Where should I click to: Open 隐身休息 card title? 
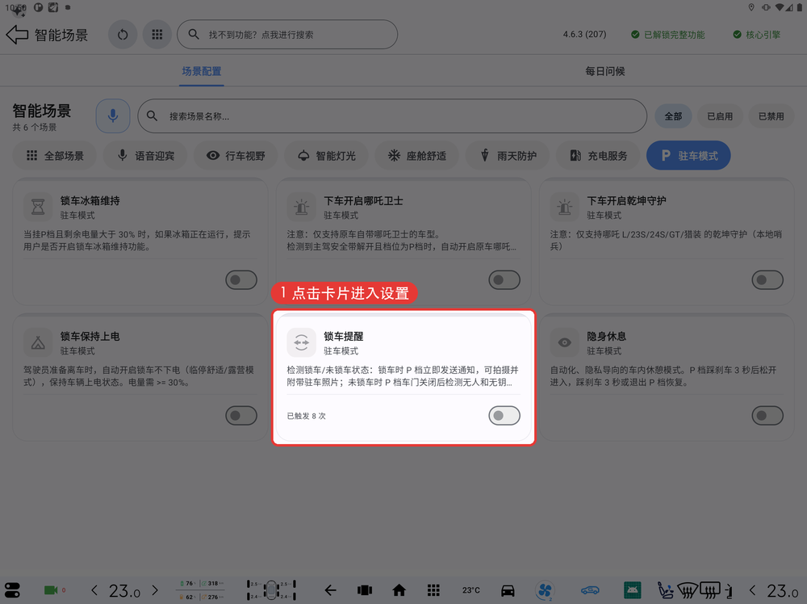607,336
